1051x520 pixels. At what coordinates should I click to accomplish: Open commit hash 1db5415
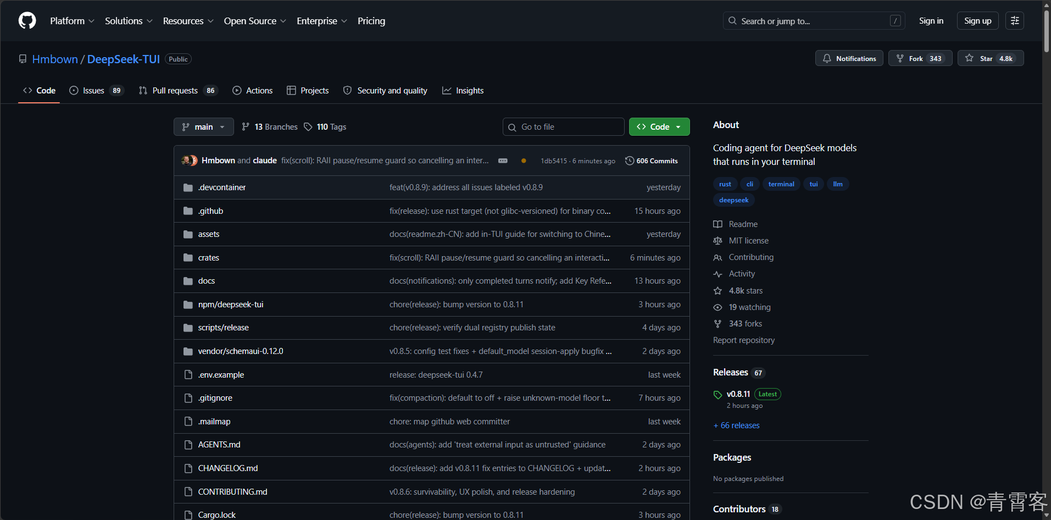click(554, 161)
